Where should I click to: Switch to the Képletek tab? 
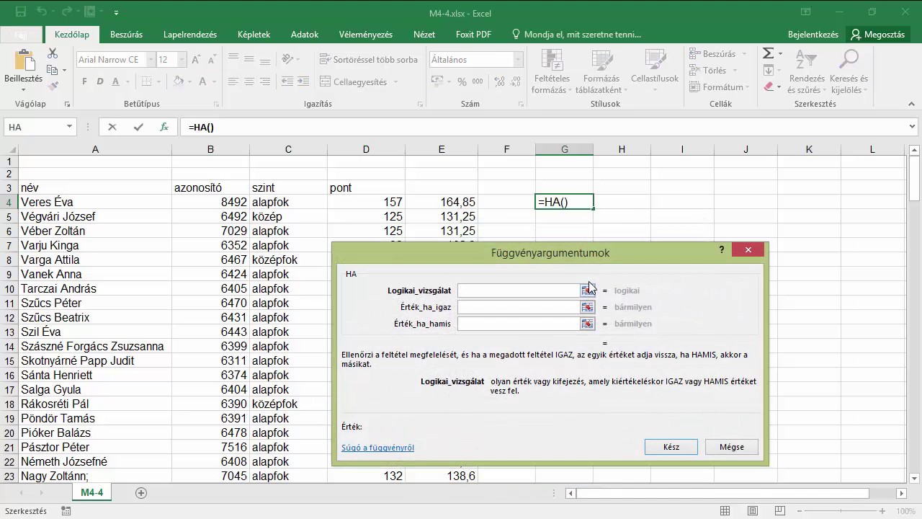click(x=254, y=35)
